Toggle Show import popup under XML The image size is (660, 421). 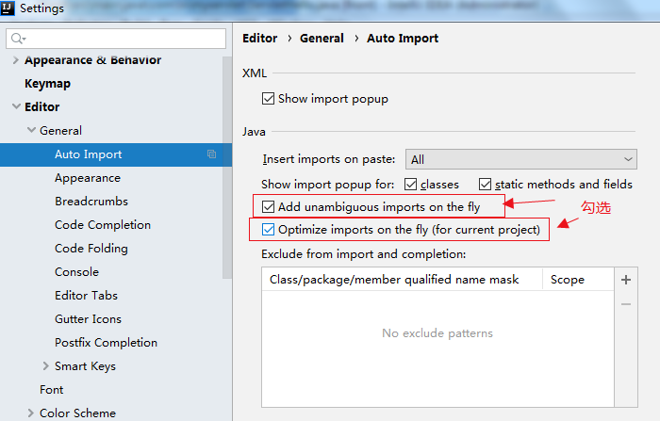[x=268, y=99]
